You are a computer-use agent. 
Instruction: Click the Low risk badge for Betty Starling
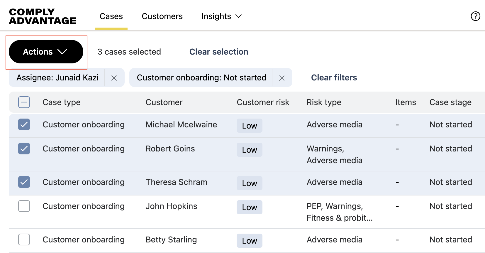[249, 241]
